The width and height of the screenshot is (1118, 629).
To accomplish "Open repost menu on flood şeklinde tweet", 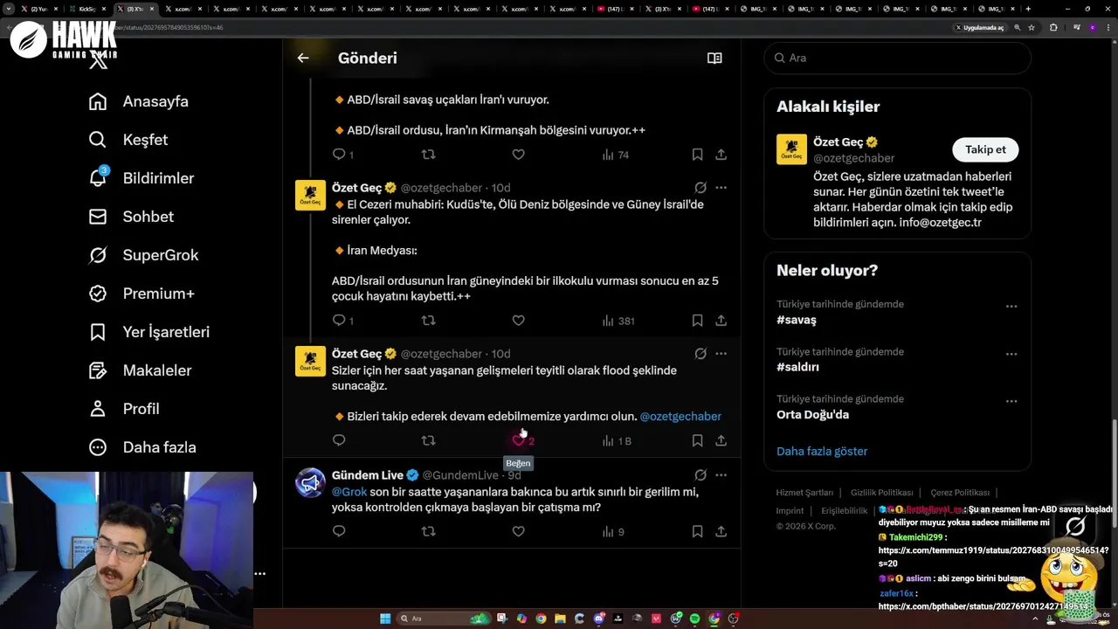I will tap(428, 441).
